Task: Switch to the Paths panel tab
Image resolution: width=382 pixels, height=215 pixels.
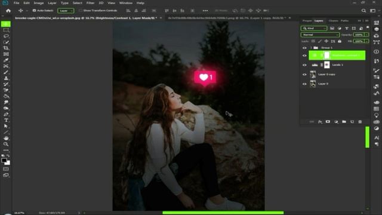Action: click(x=344, y=21)
